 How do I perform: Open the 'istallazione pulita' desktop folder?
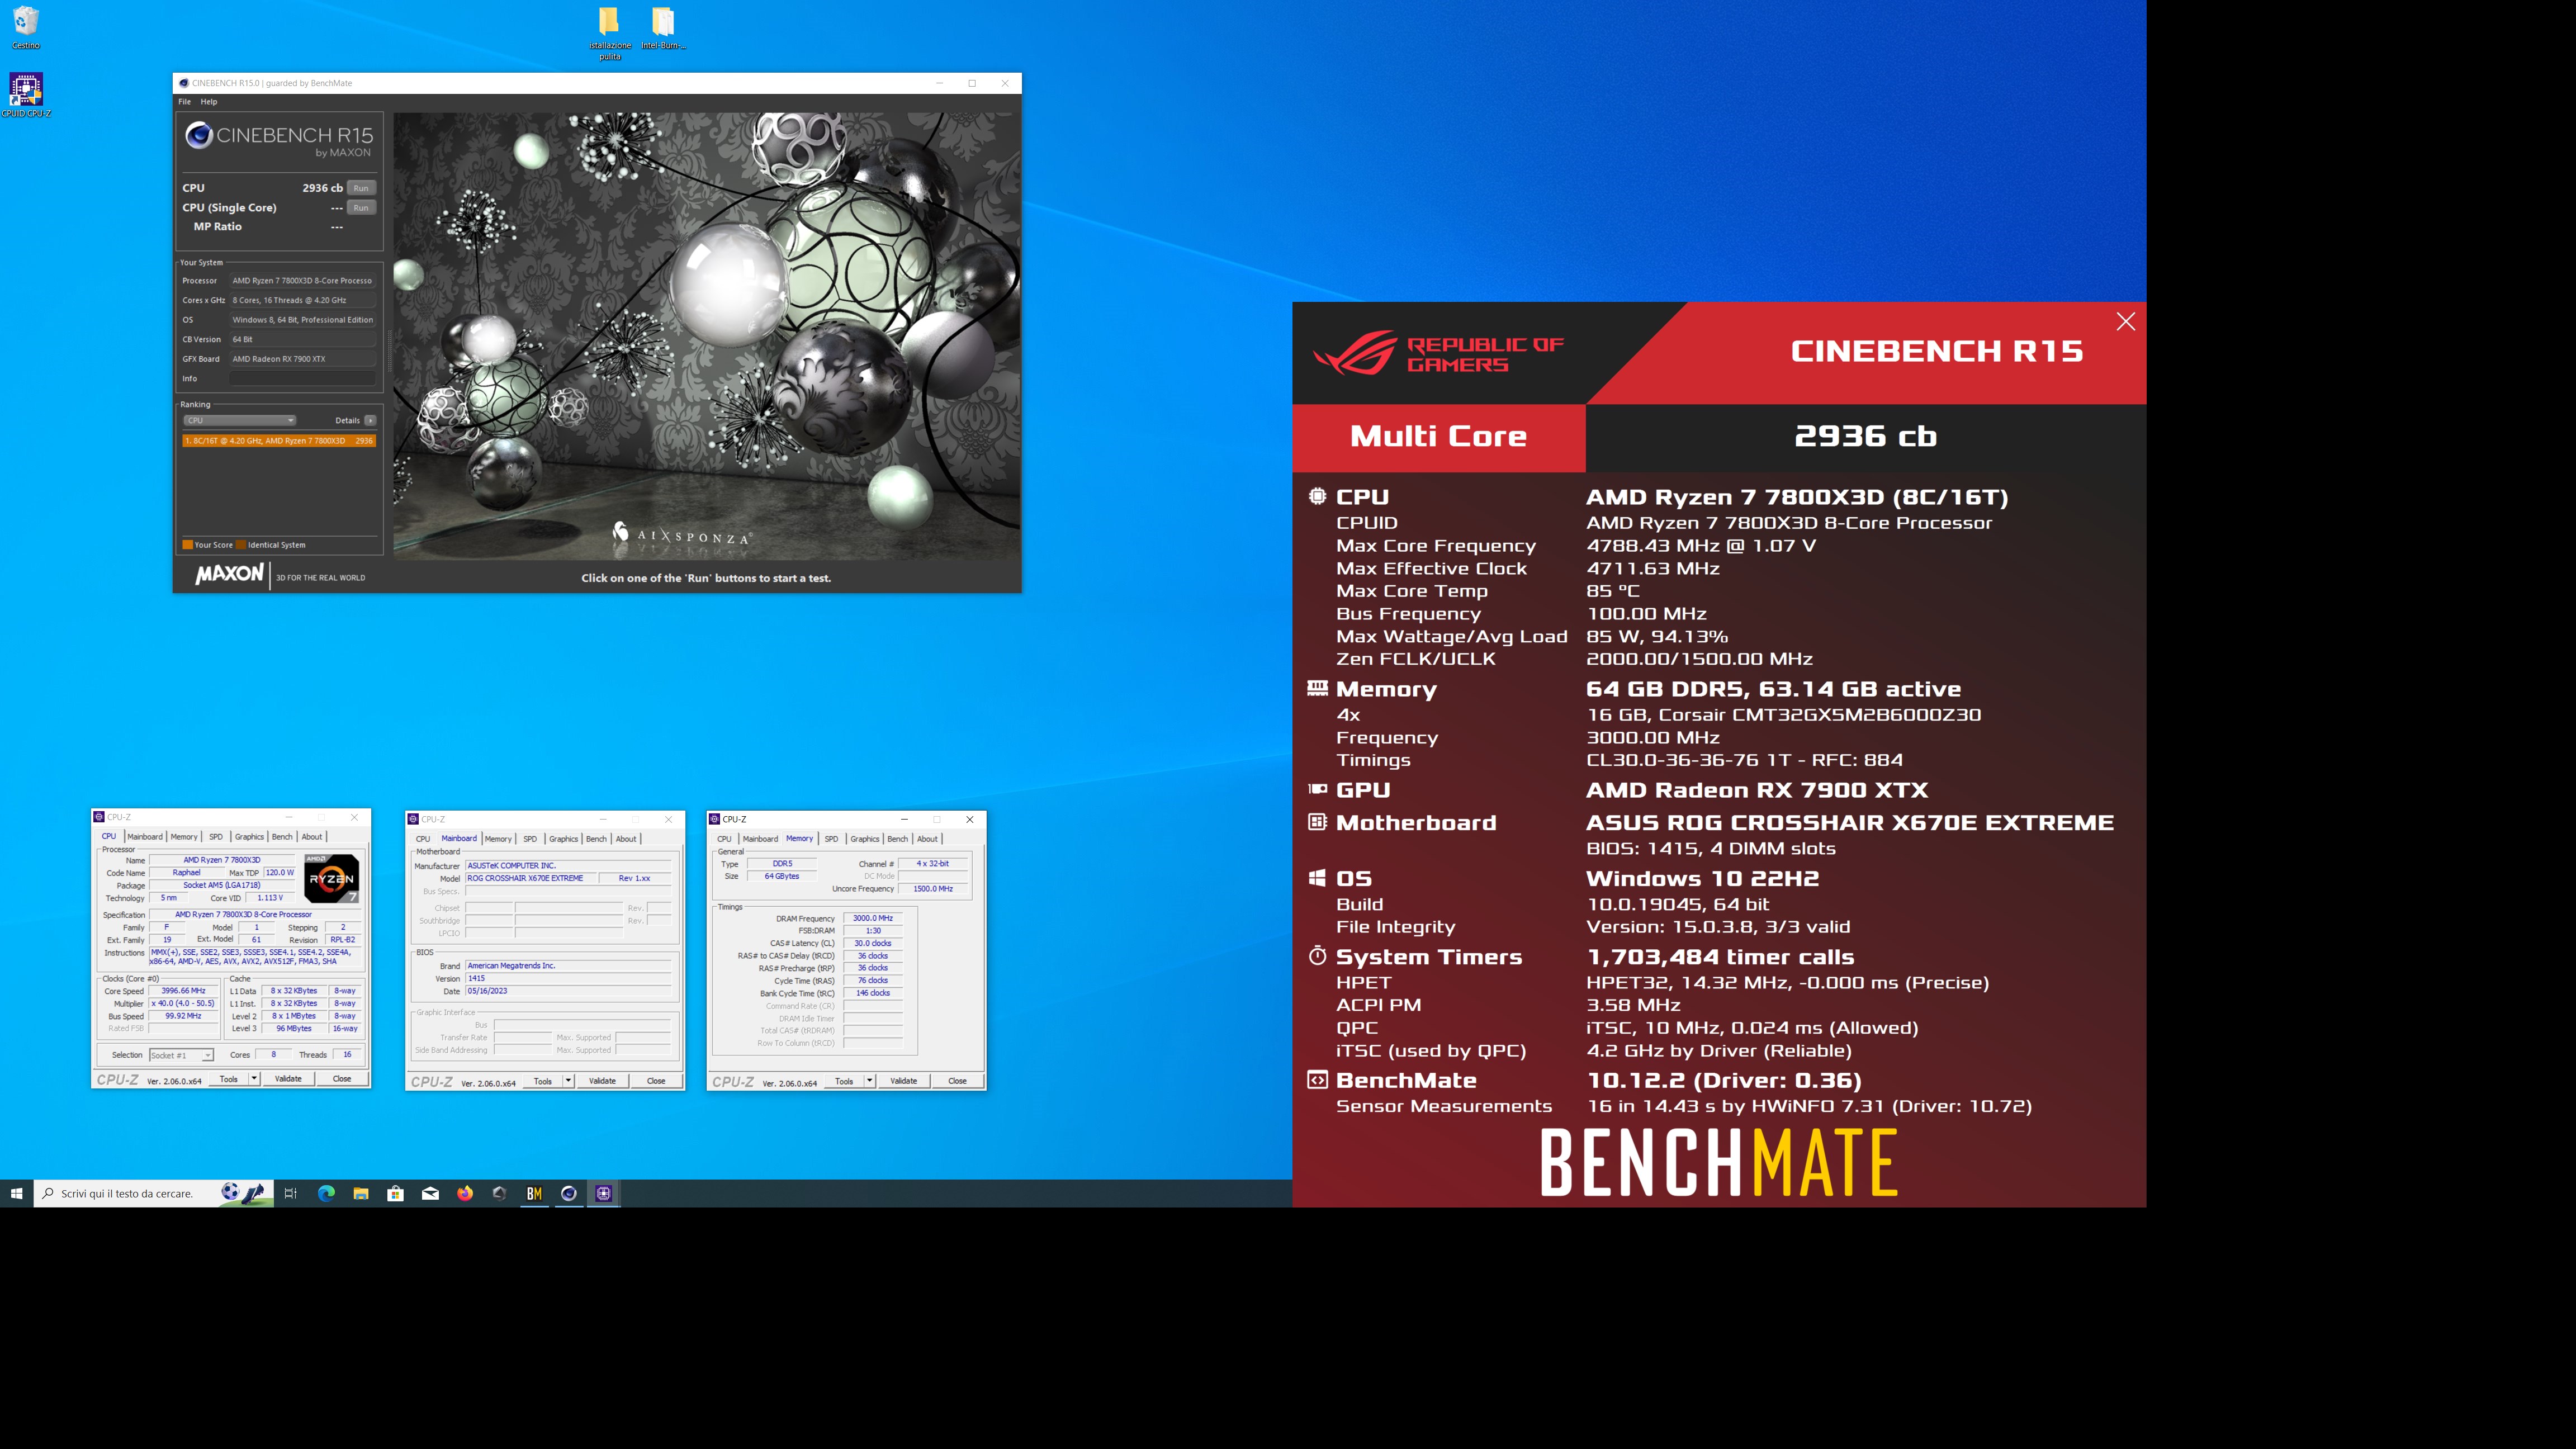point(609,33)
